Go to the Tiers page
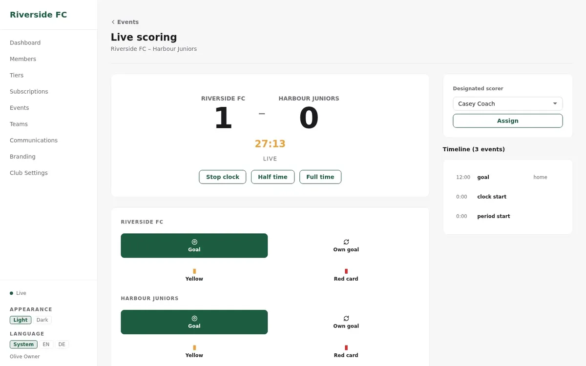The width and height of the screenshot is (586, 366). coord(17,75)
